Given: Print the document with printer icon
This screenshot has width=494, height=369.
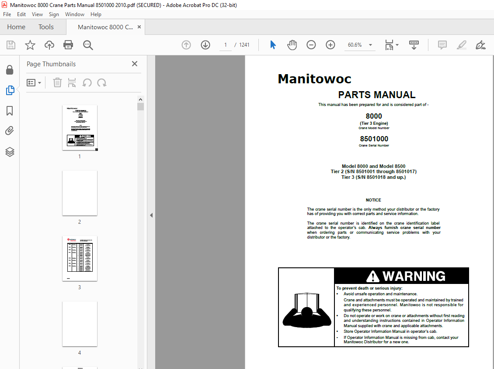Looking at the screenshot, I should click(x=68, y=45).
